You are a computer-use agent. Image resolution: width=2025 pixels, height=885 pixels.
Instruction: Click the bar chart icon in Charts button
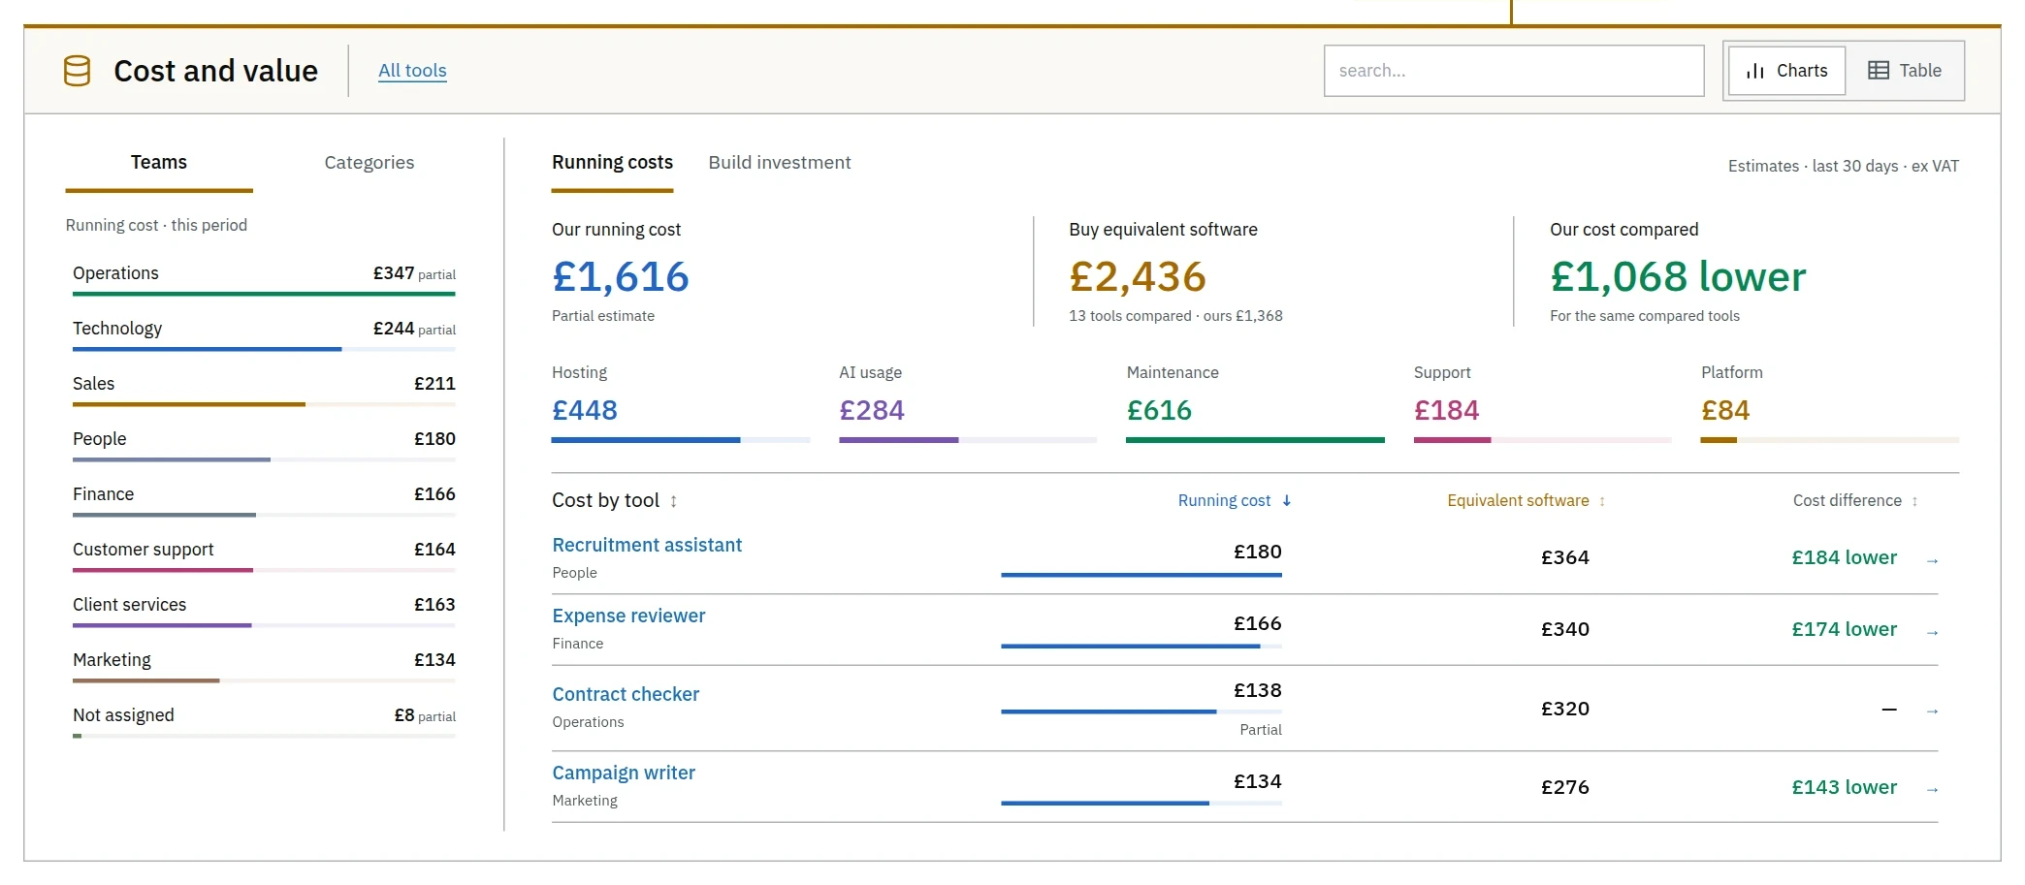click(x=1755, y=71)
